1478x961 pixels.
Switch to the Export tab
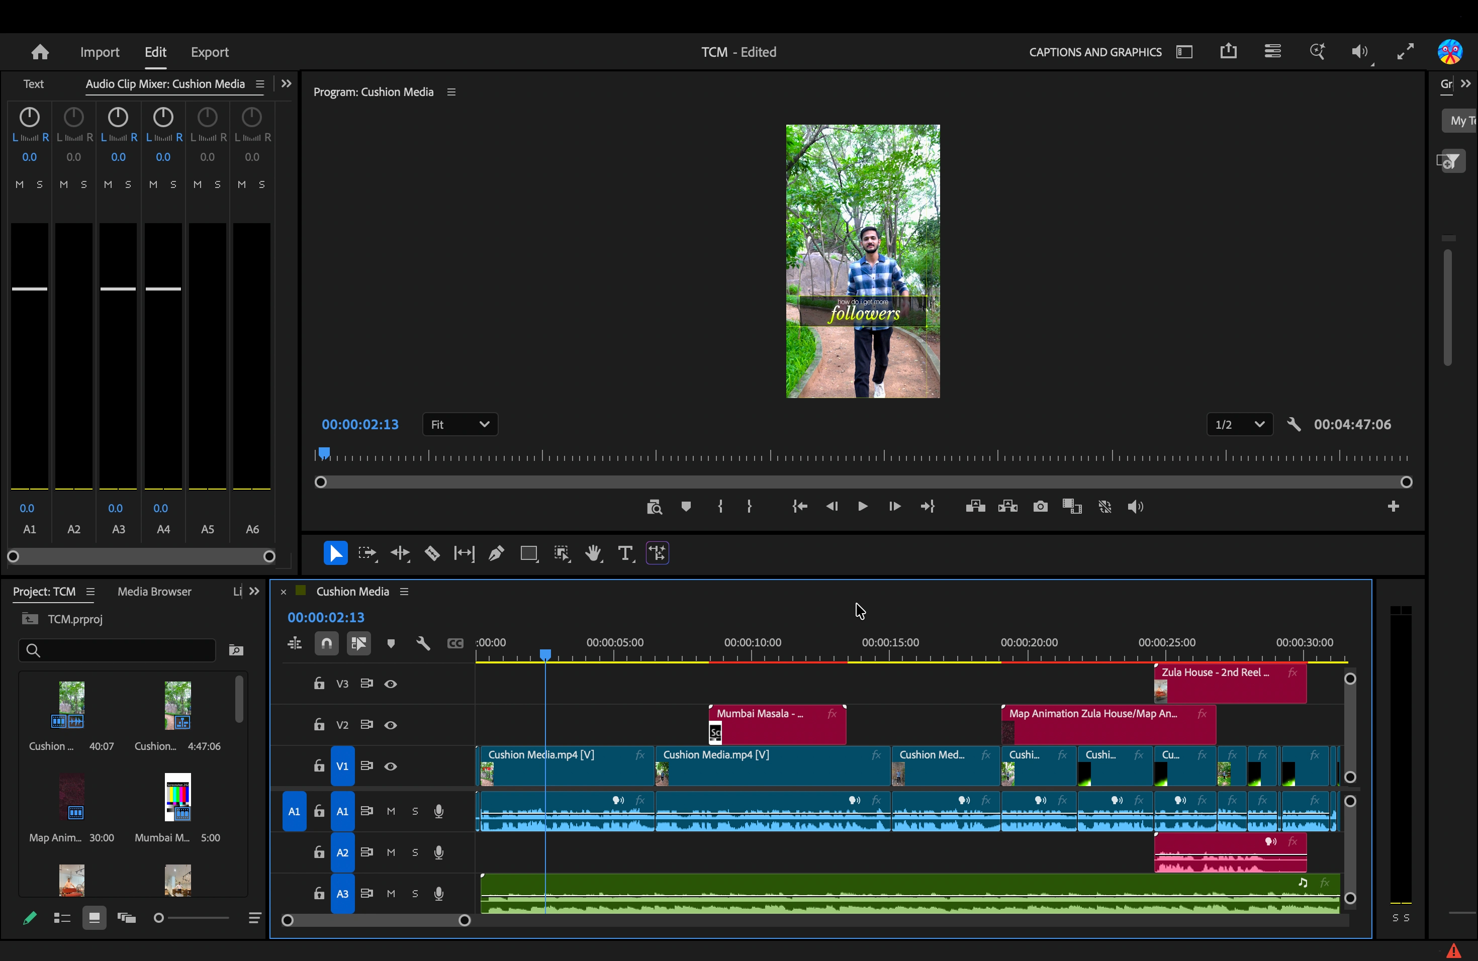[209, 52]
